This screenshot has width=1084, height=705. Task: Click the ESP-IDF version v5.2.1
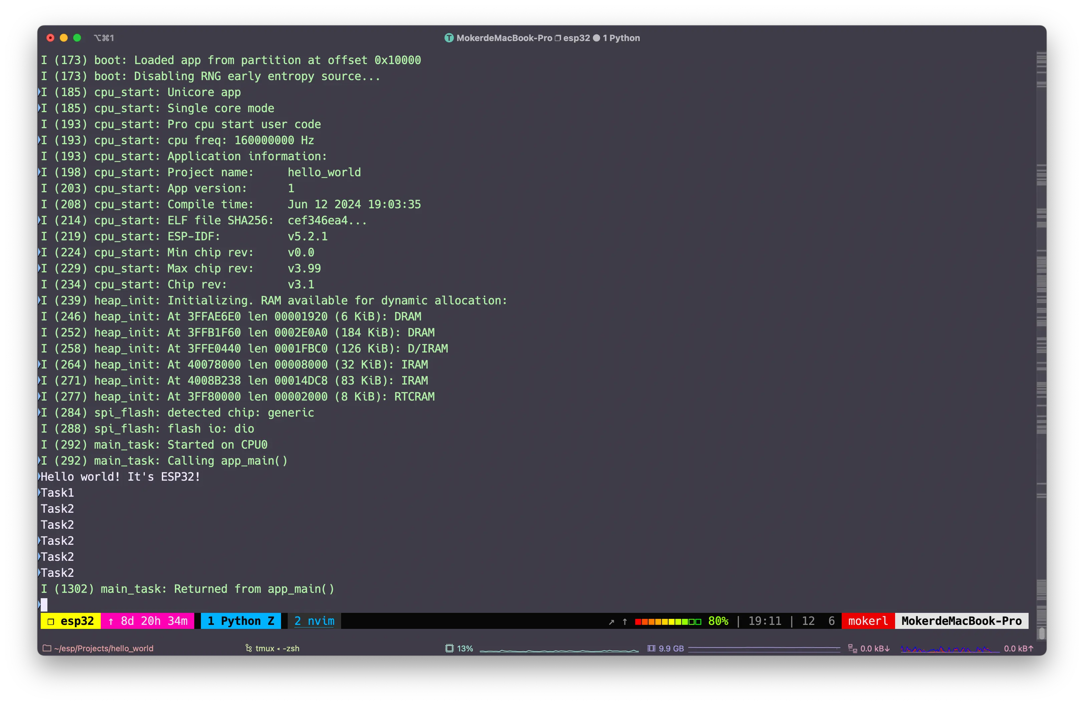307,236
